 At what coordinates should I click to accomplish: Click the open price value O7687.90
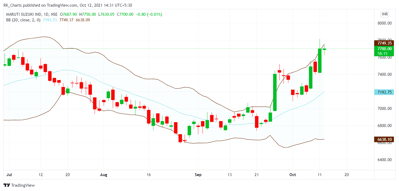point(69,14)
